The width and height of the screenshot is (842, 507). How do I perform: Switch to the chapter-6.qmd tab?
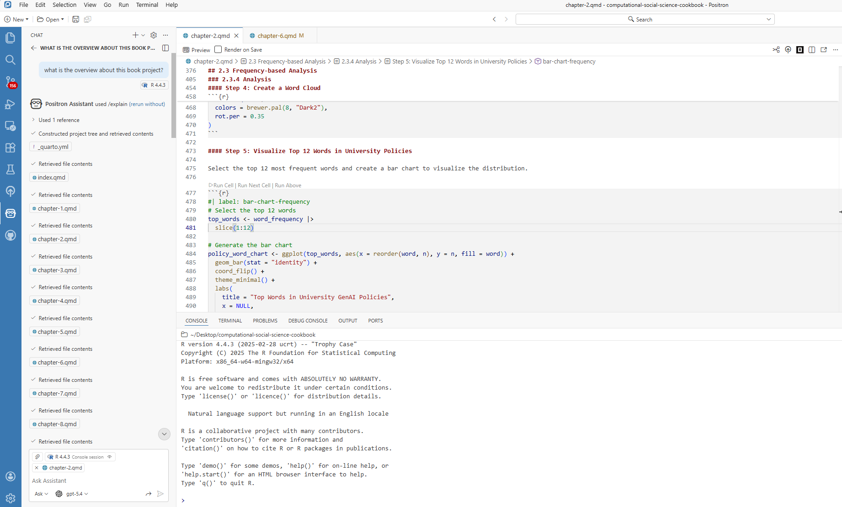click(x=277, y=36)
